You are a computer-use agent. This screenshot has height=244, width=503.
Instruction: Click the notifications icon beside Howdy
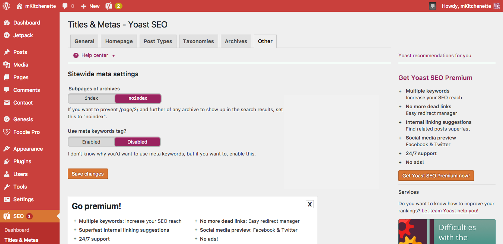(432, 6)
